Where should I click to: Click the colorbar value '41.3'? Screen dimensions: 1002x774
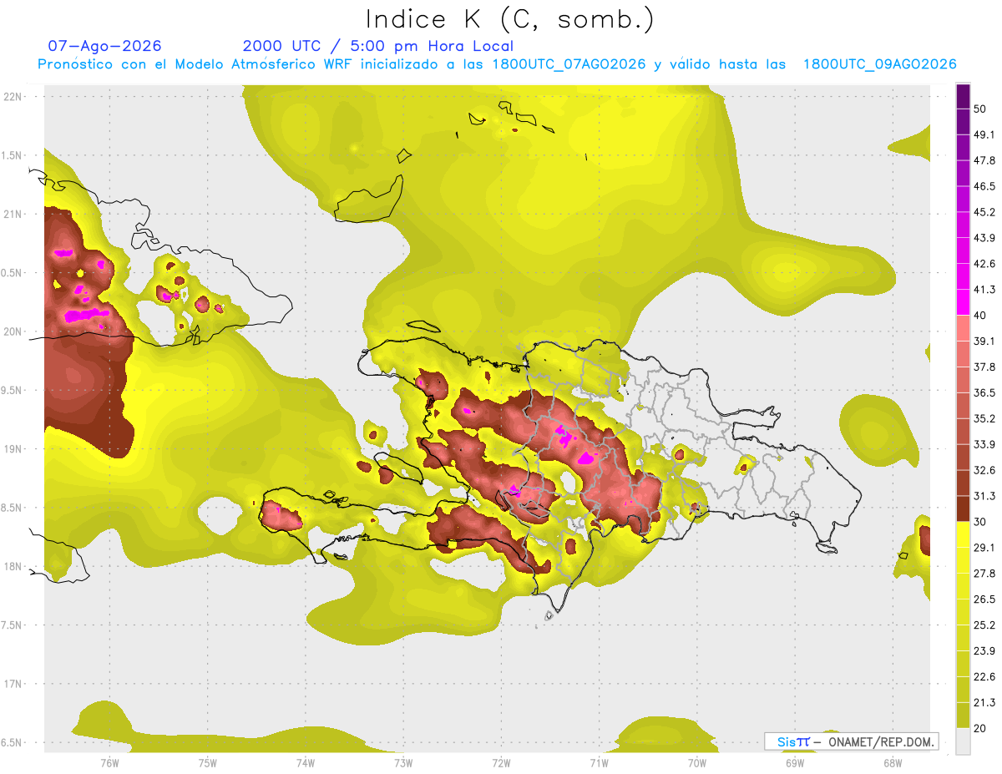point(984,290)
